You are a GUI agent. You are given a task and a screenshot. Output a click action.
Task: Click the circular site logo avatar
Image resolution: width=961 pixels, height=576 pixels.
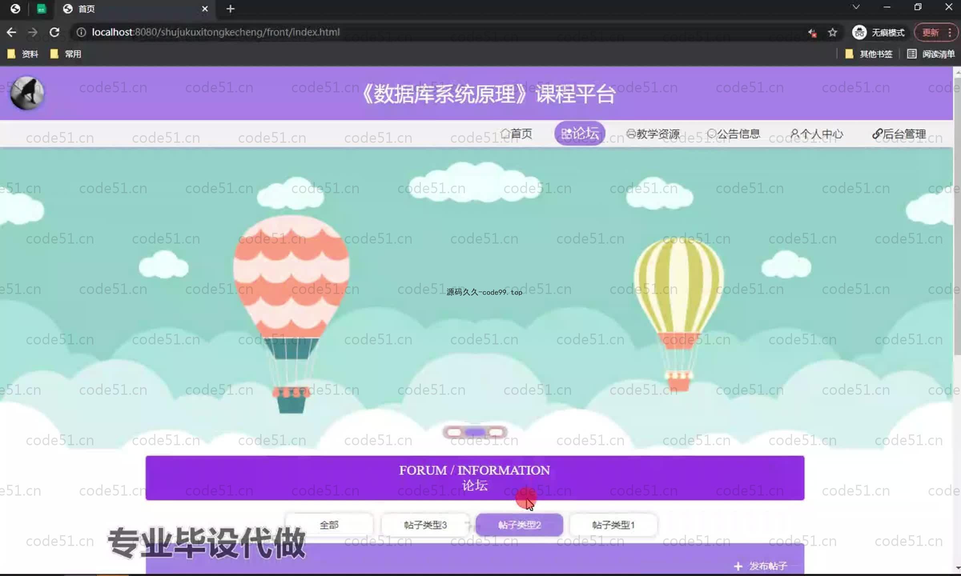pyautogui.click(x=27, y=93)
